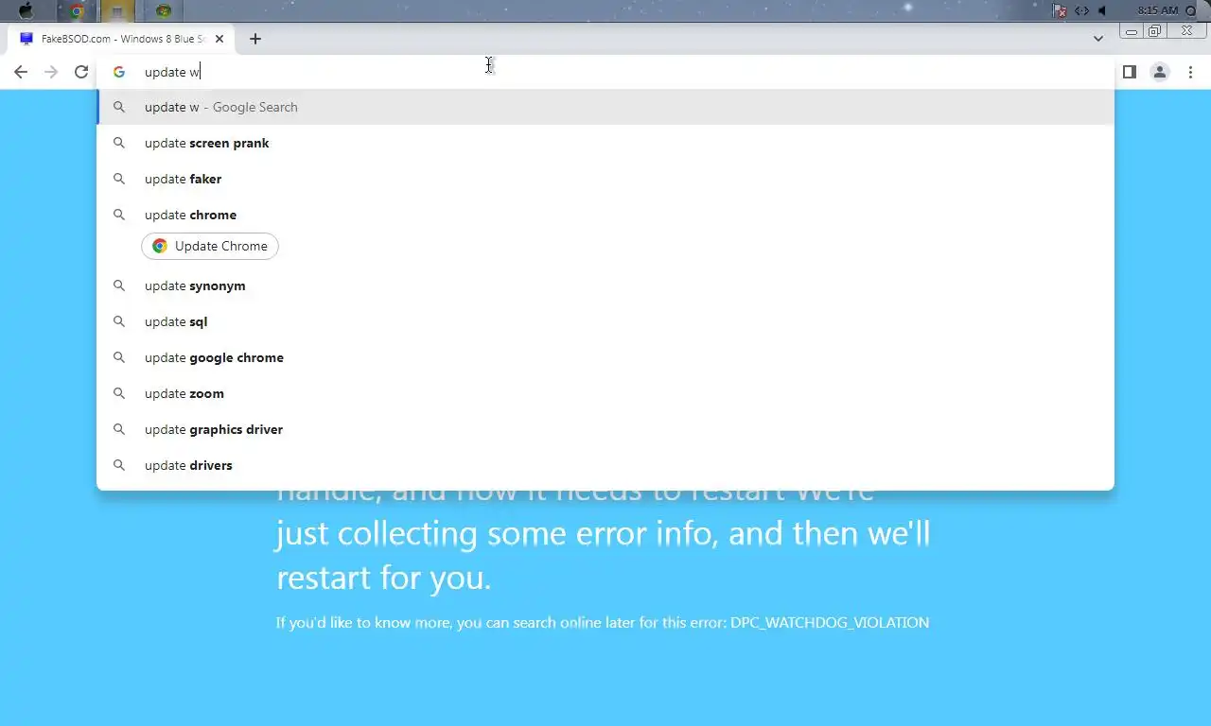Click the 'Update Chrome' action chip

click(x=210, y=246)
